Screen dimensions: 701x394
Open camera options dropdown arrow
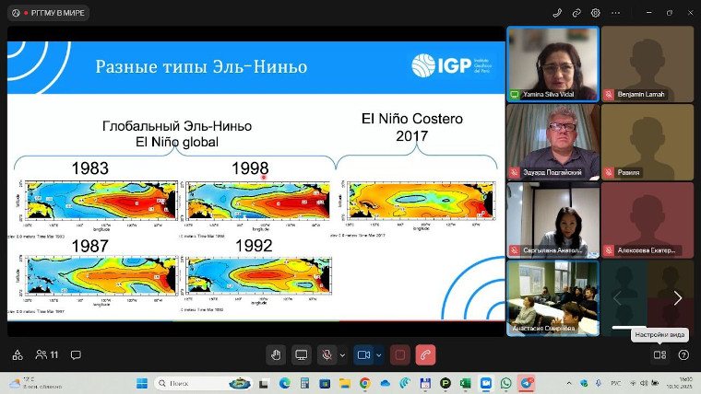pos(379,354)
